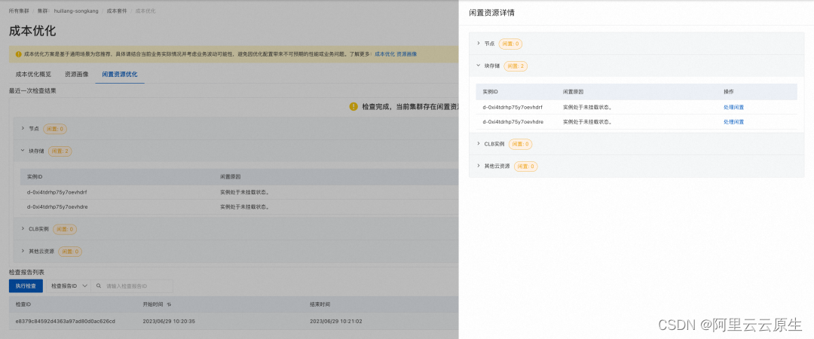
Task: Open the 检查报告ID filter dropdown
Action: pyautogui.click(x=69, y=286)
